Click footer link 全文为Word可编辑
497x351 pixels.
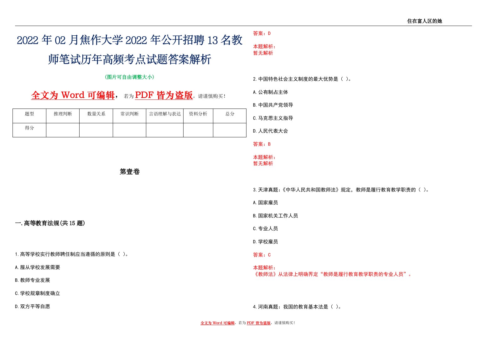point(217,323)
